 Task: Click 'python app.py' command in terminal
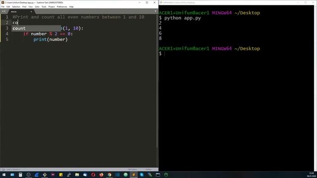(x=183, y=18)
